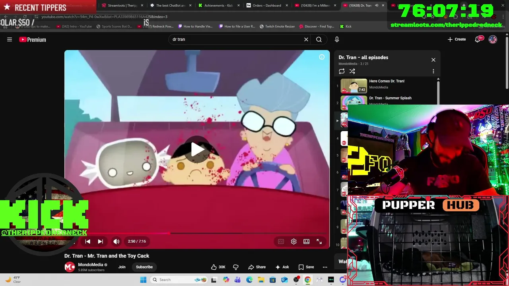Click the browser address bar URL
The width and height of the screenshot is (509, 286).
click(x=104, y=17)
